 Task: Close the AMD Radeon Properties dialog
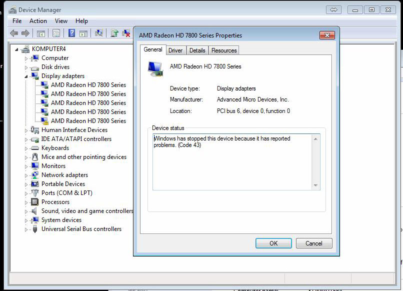point(327,35)
